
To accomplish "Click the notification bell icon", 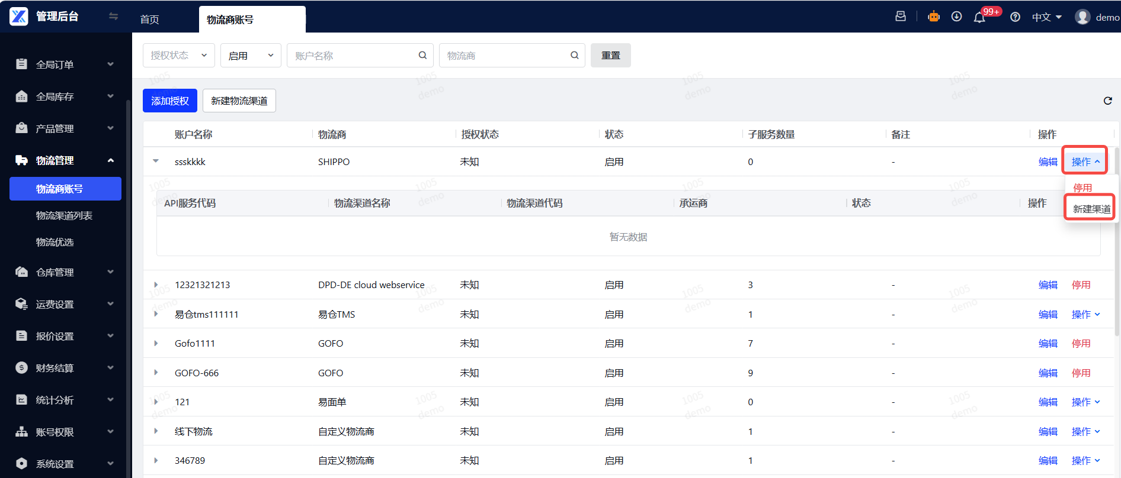I will (x=979, y=17).
